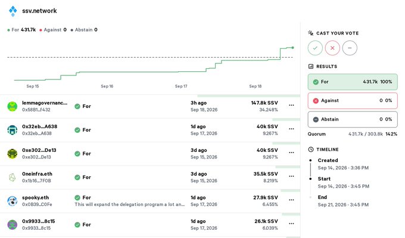Click the 26.1k SSV voting power value
The width and height of the screenshot is (405, 238).
(266, 221)
